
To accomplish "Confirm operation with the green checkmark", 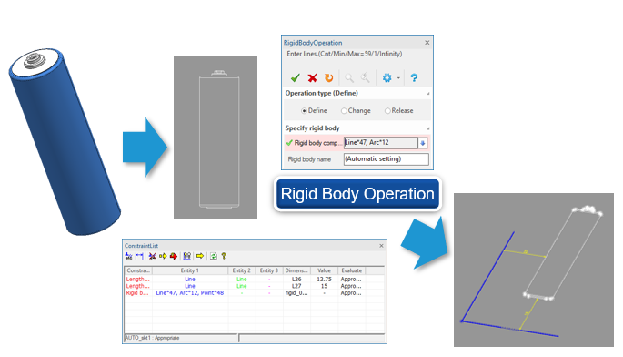I will click(x=295, y=78).
